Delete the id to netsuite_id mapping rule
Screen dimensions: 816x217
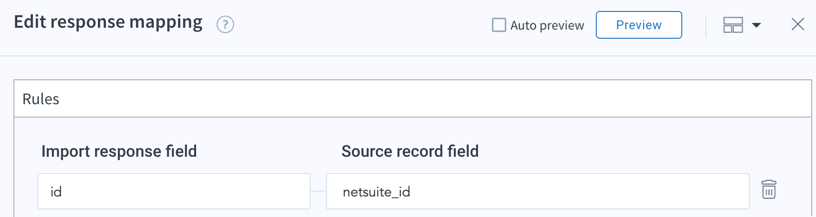click(x=769, y=190)
